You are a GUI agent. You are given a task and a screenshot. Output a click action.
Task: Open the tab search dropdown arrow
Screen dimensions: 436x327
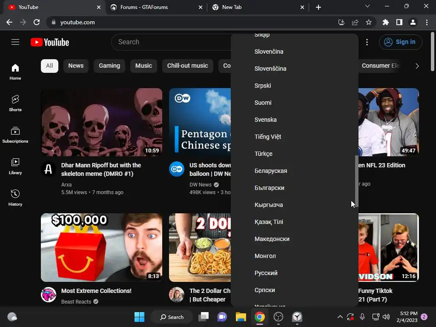367,6
